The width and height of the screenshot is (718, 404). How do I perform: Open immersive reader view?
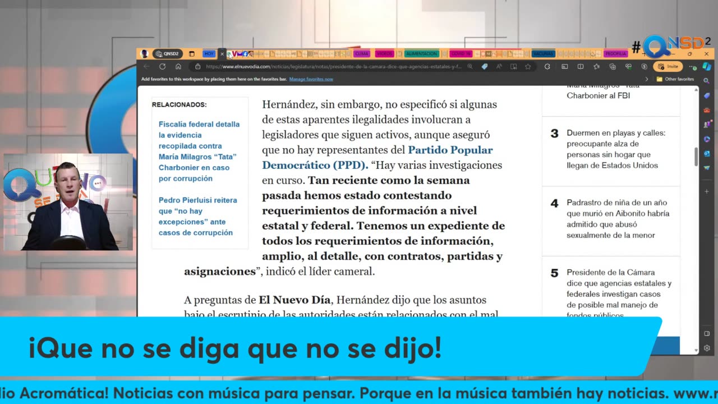click(x=513, y=66)
